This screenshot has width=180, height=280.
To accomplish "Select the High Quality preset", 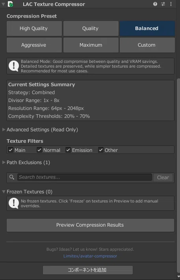I will click(34, 28).
